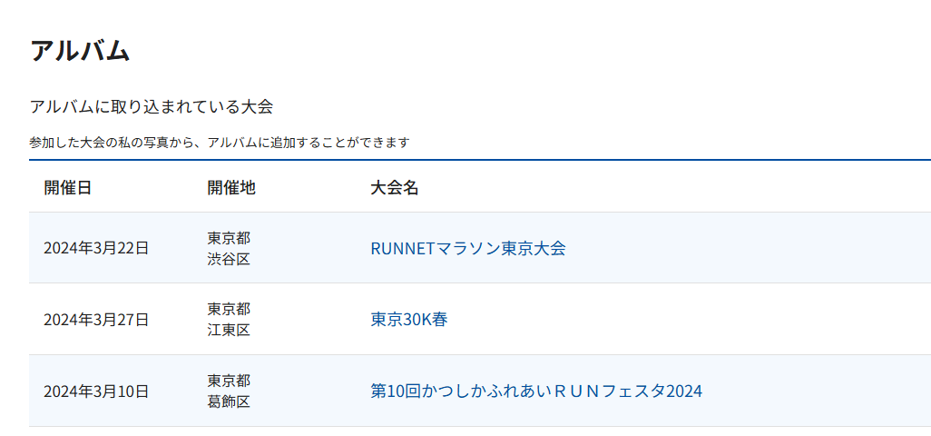This screenshot has height=436, width=931.
Task: Click 東京都 above 渋谷区
Action: click(x=228, y=238)
